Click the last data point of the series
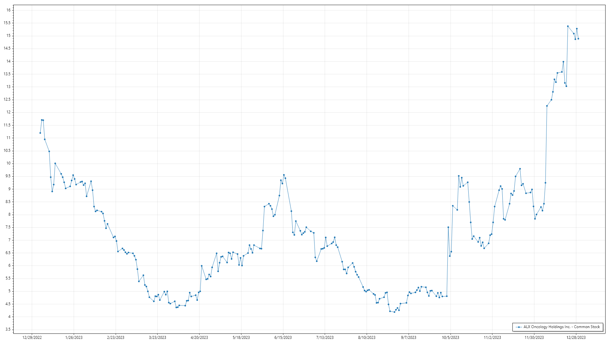 [578, 39]
